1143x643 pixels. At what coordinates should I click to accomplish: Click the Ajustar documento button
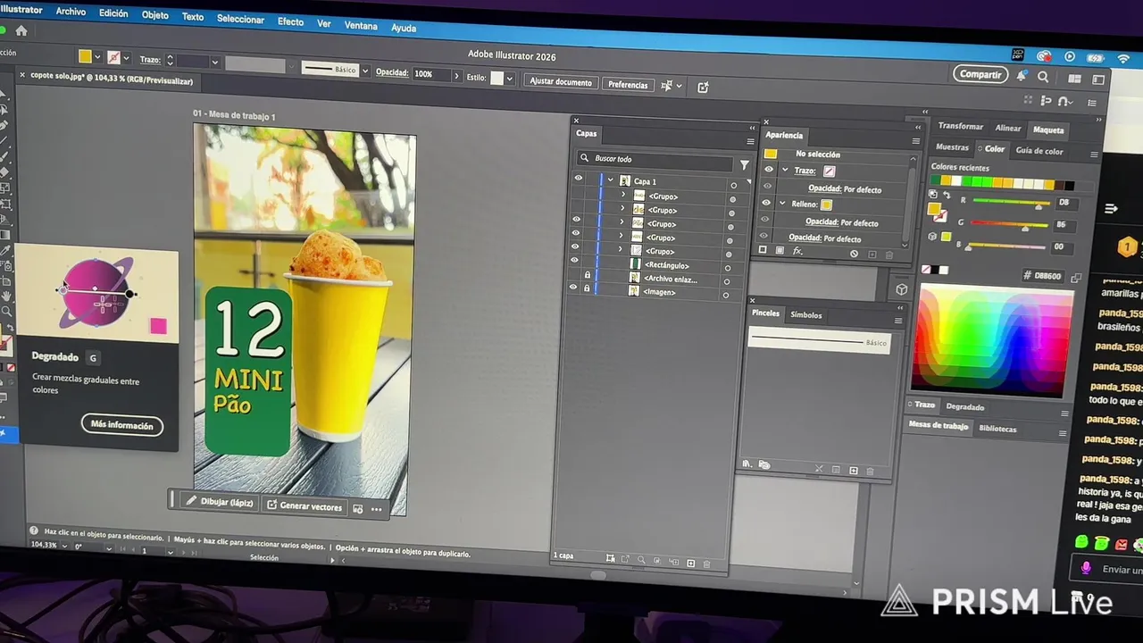[x=561, y=81]
